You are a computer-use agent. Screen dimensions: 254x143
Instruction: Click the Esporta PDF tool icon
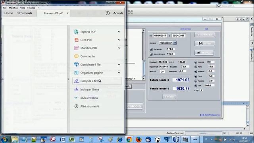coord(76,32)
